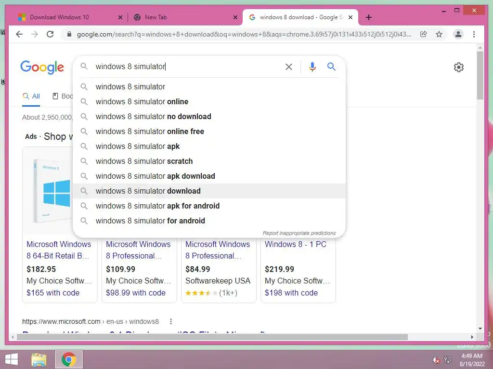Viewport: 493px width, 369px height.
Task: Choose suggestion 'windows 8 simulator apk for android'
Action: click(x=209, y=206)
